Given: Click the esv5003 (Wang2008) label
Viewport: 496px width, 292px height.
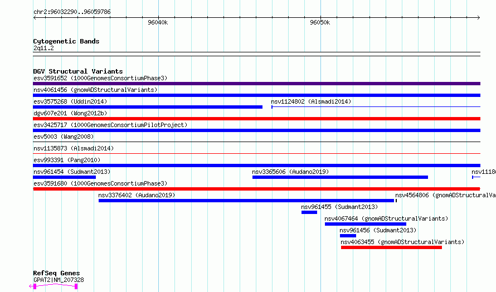Looking at the screenshot, I should (x=64, y=137).
